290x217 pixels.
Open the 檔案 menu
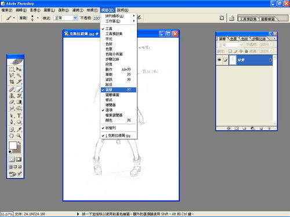pos(7,10)
